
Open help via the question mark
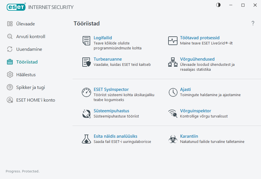pyautogui.click(x=253, y=23)
